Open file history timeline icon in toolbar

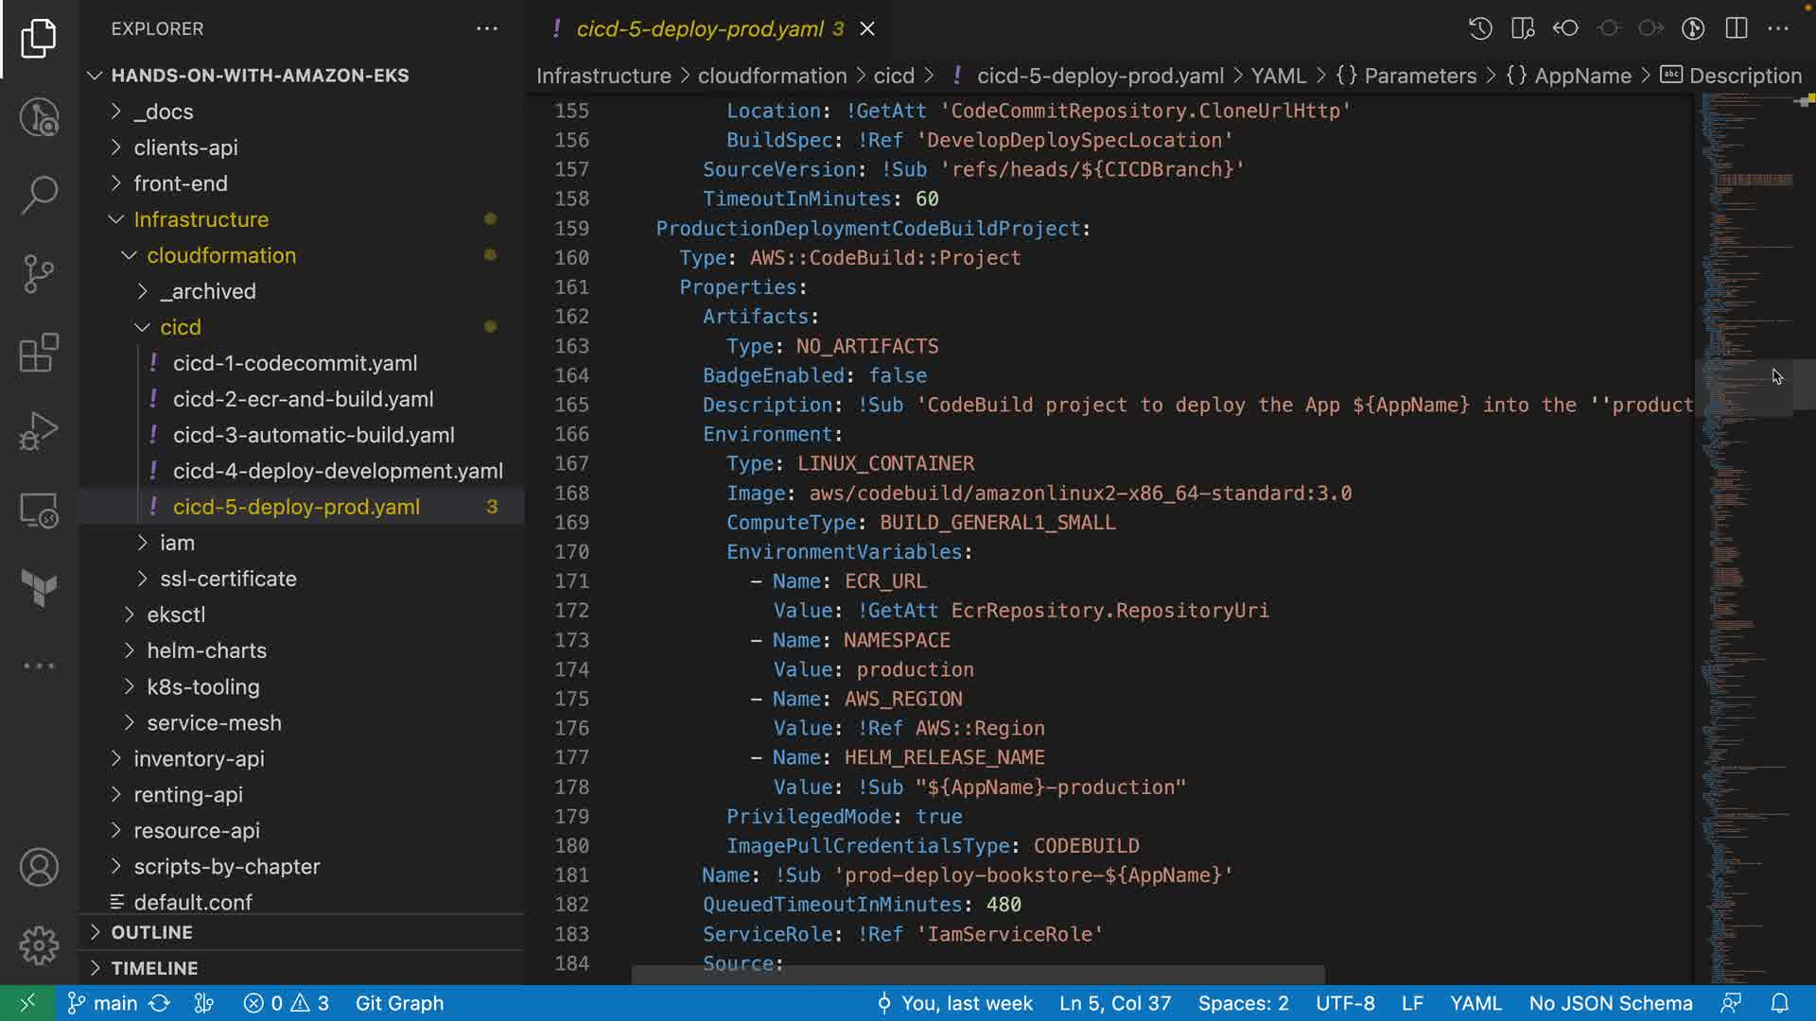(x=1480, y=28)
